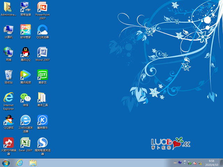Click the safely remove hardware tray icon
This screenshot has height=167, width=223.
coord(190,163)
